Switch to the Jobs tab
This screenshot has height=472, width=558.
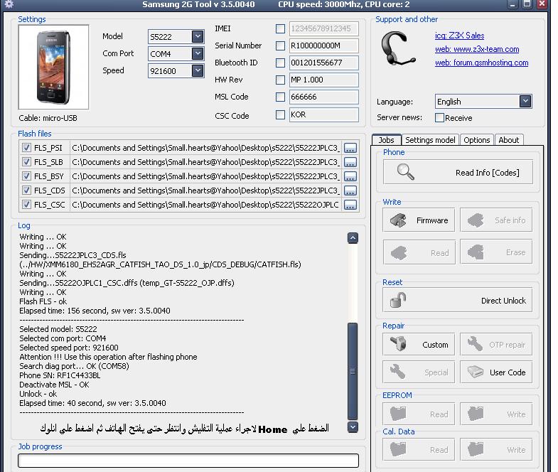point(387,140)
